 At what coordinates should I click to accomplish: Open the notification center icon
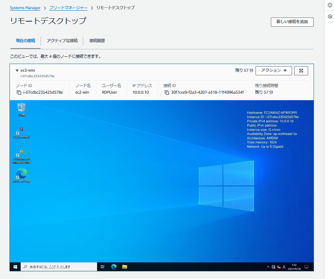pos(306,267)
